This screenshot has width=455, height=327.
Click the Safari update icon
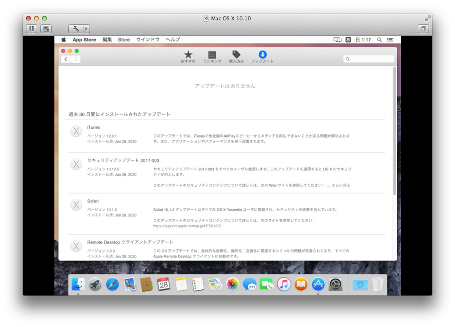click(76, 205)
